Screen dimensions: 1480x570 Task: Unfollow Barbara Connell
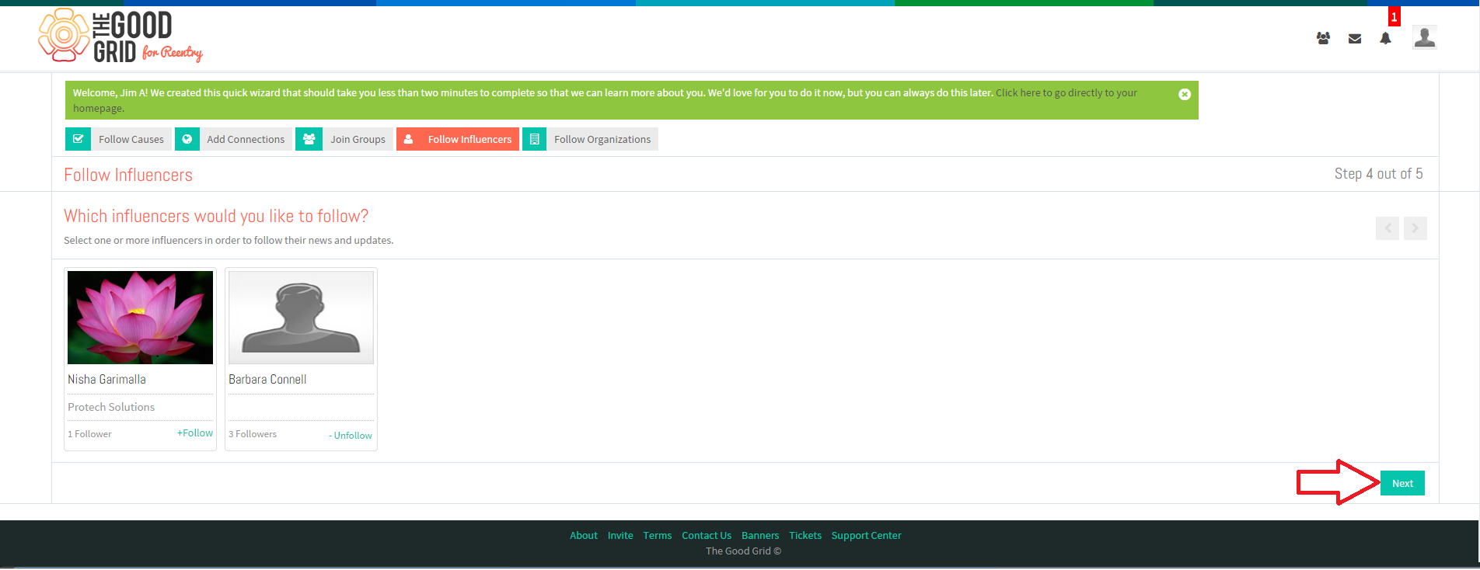click(351, 436)
